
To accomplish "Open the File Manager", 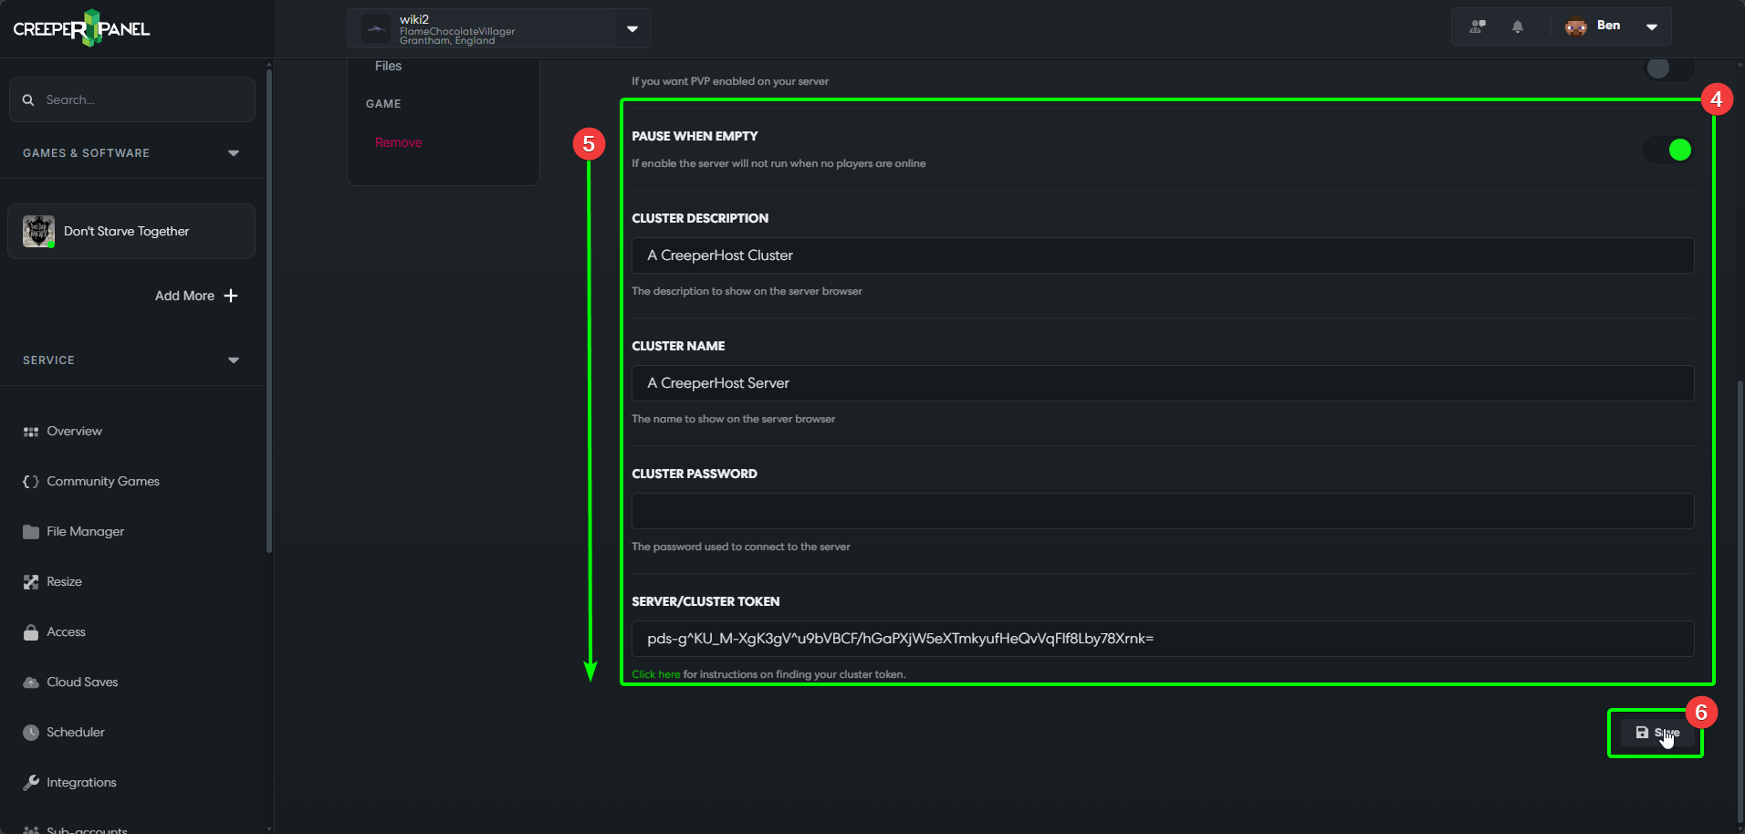I will (x=85, y=531).
